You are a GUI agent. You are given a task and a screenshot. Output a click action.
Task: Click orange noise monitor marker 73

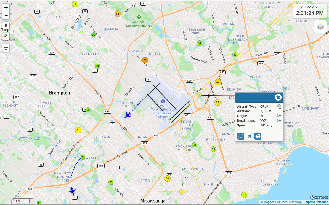(145, 60)
